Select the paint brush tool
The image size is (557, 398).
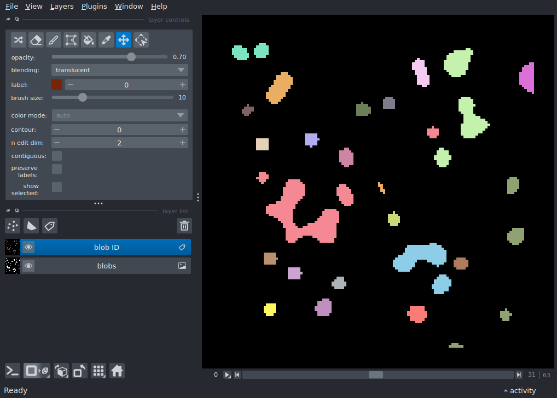point(54,40)
